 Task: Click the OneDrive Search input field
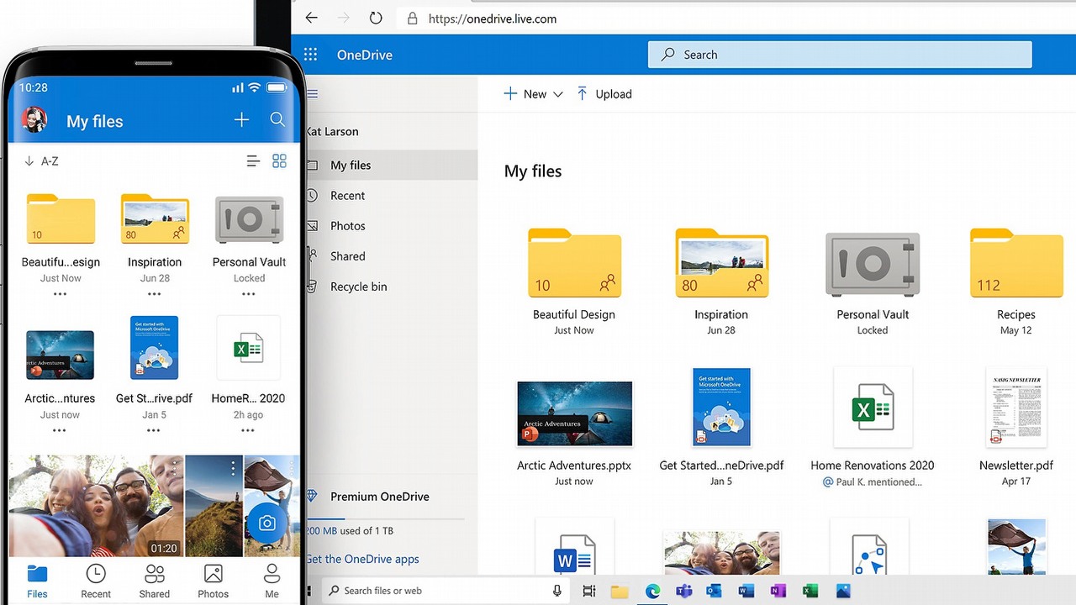[x=839, y=55]
